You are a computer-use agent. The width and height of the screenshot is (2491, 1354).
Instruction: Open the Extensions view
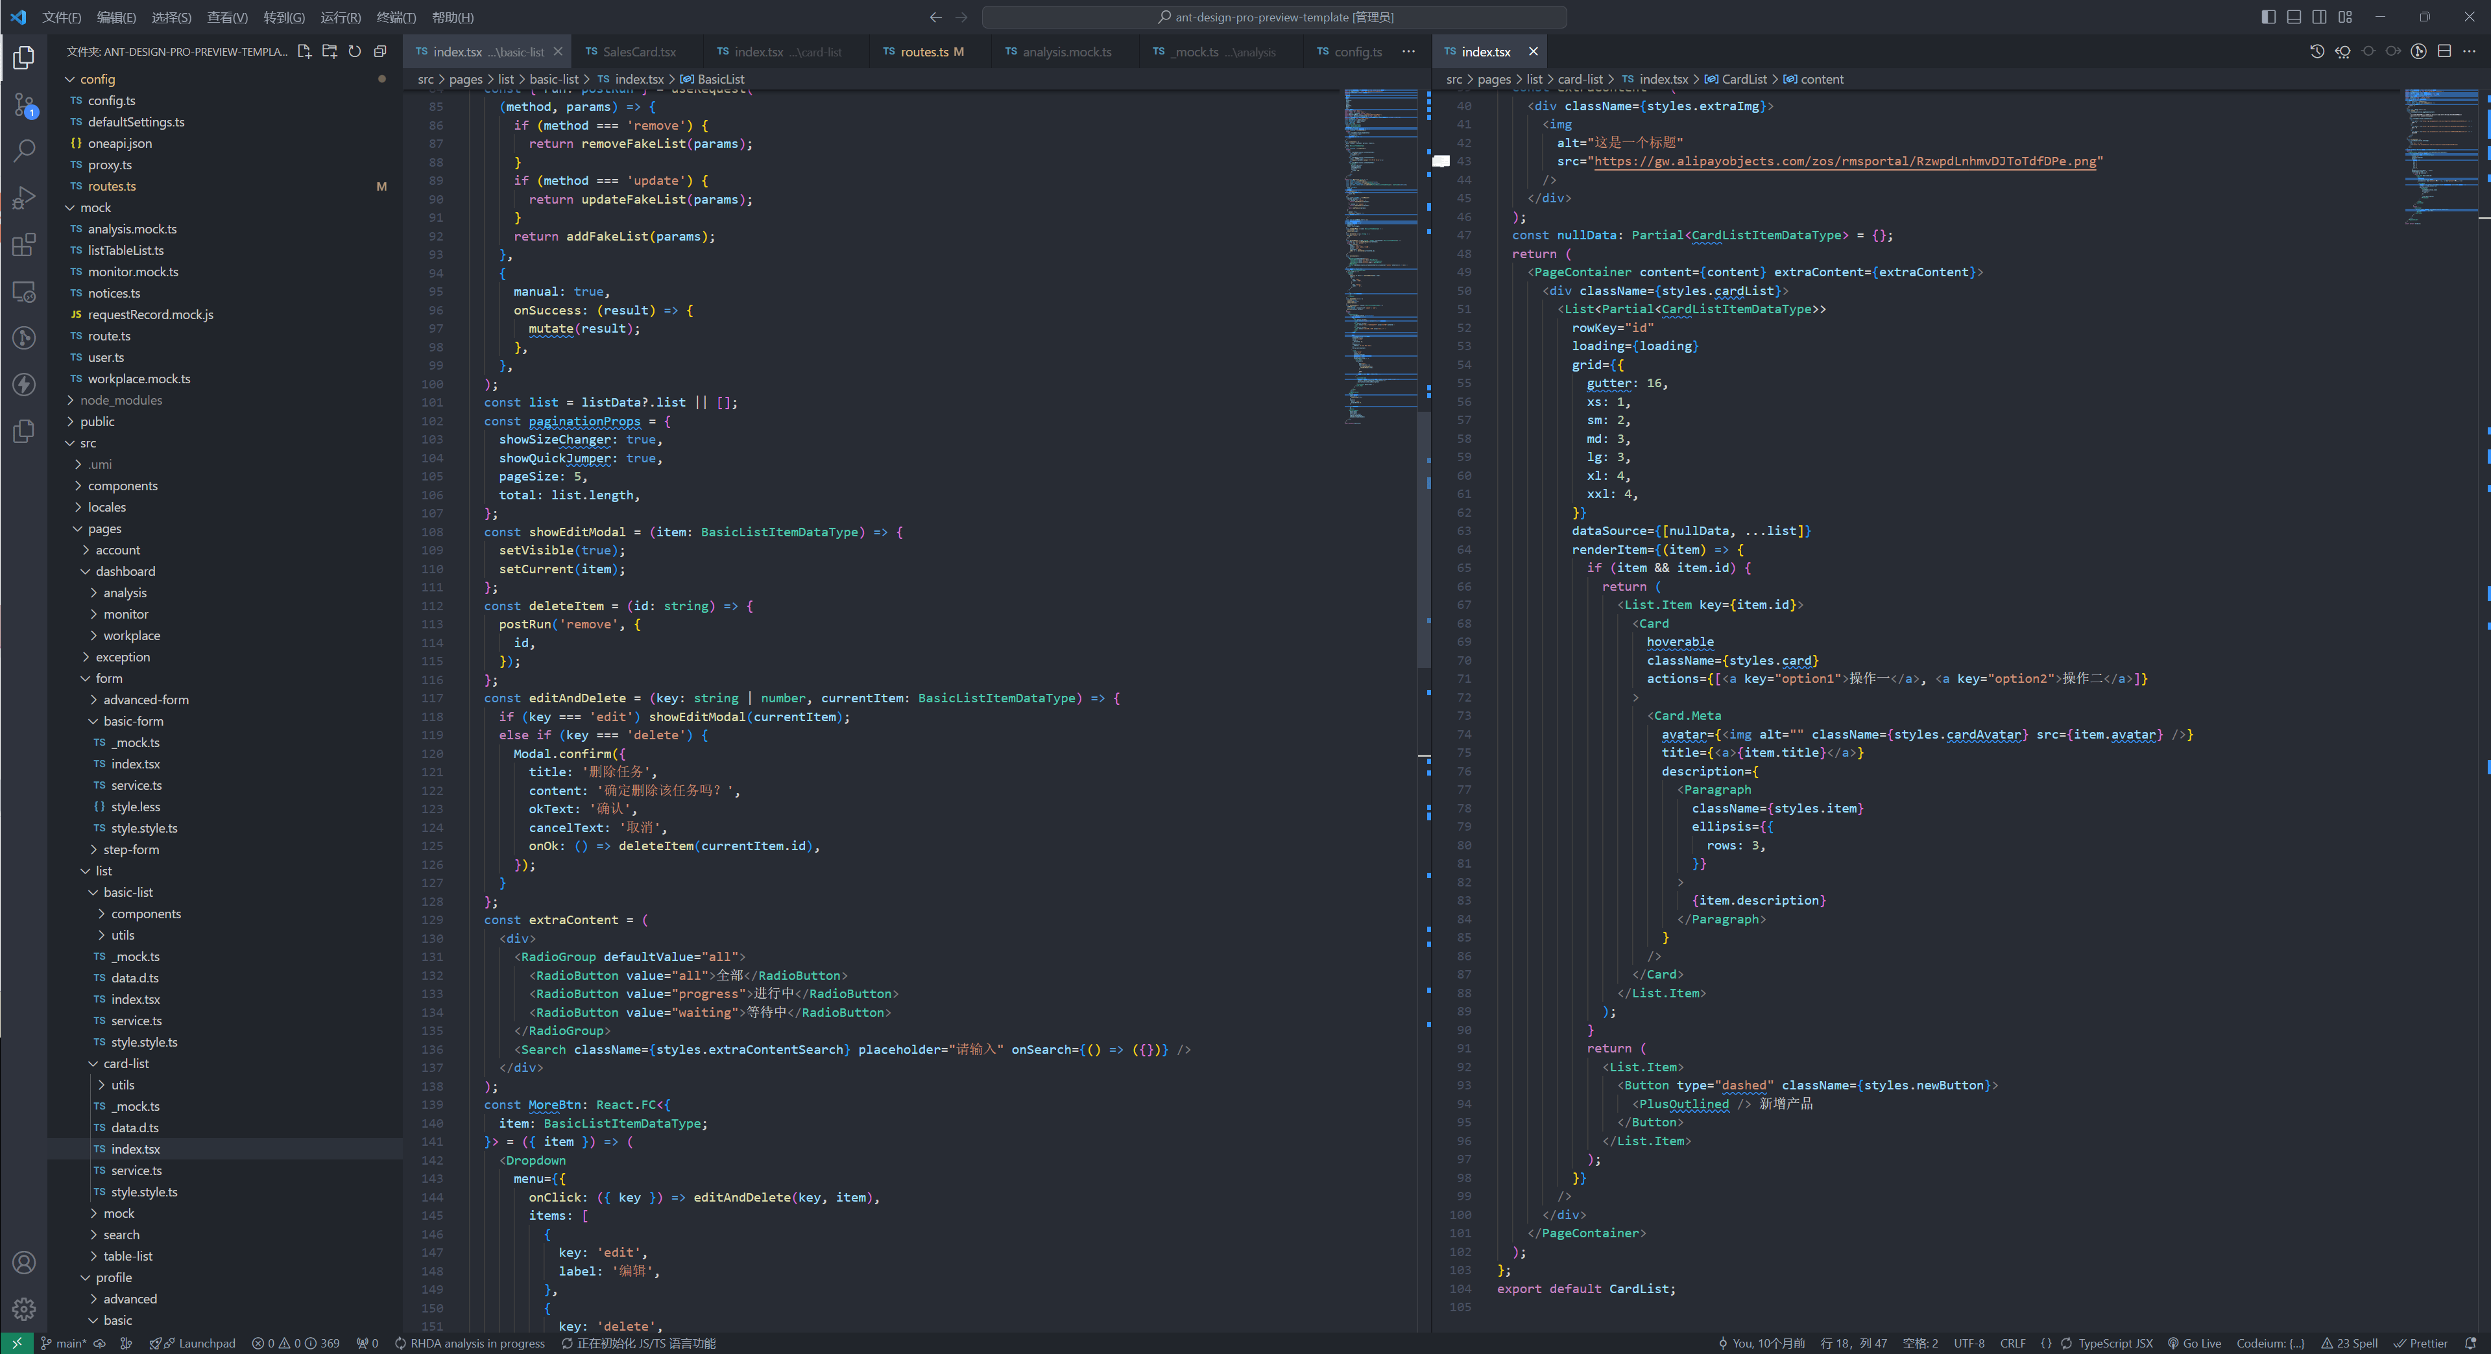coord(24,244)
